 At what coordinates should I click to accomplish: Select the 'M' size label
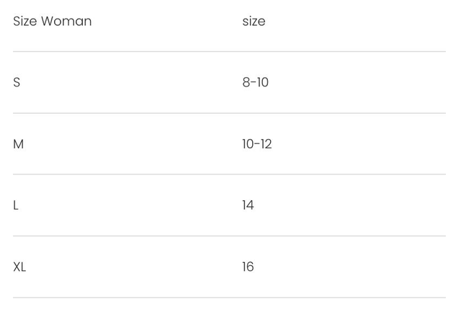click(x=19, y=144)
